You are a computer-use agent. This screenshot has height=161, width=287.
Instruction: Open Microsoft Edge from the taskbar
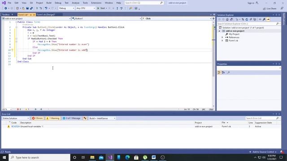tap(127, 157)
